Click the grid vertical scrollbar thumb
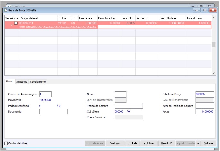 click(x=213, y=45)
